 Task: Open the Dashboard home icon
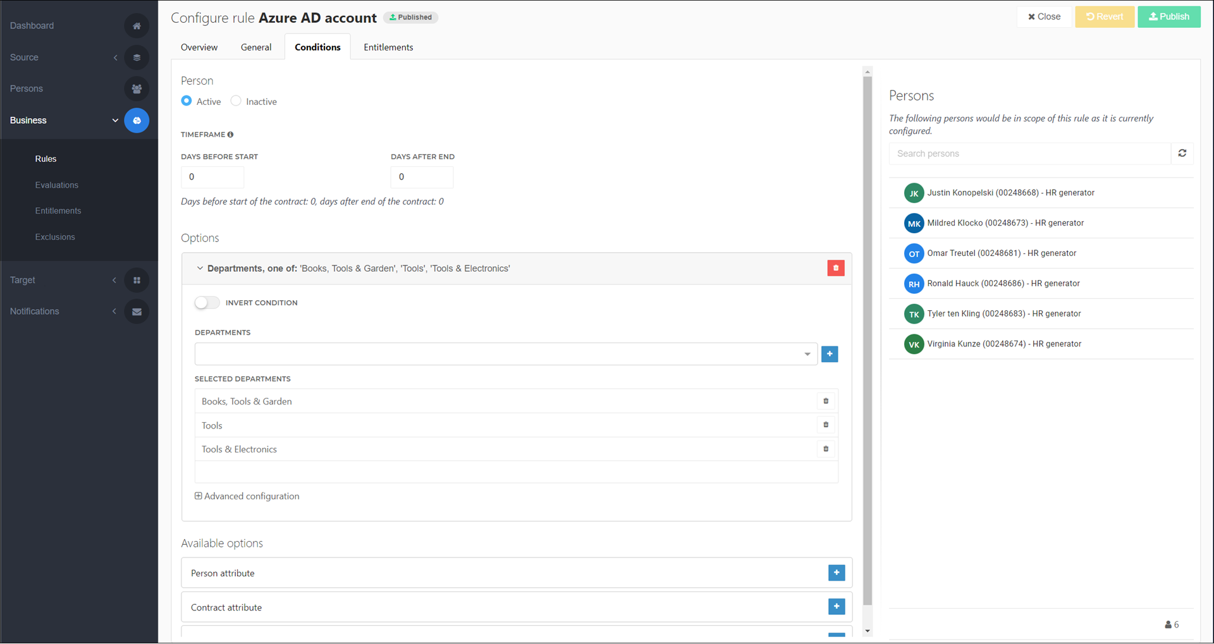[x=137, y=26]
